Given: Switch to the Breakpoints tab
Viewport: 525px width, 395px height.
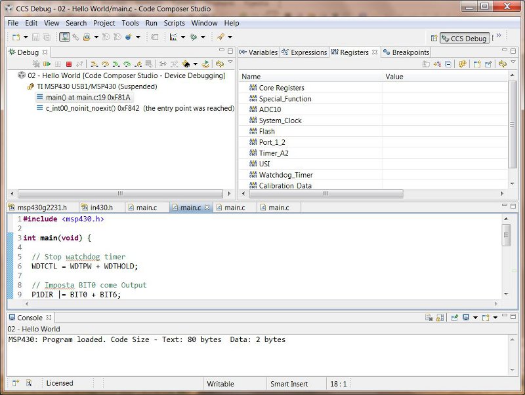Looking at the screenshot, I should point(406,52).
